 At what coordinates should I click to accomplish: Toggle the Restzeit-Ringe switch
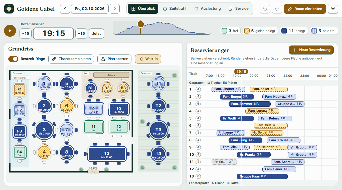pos(13,59)
